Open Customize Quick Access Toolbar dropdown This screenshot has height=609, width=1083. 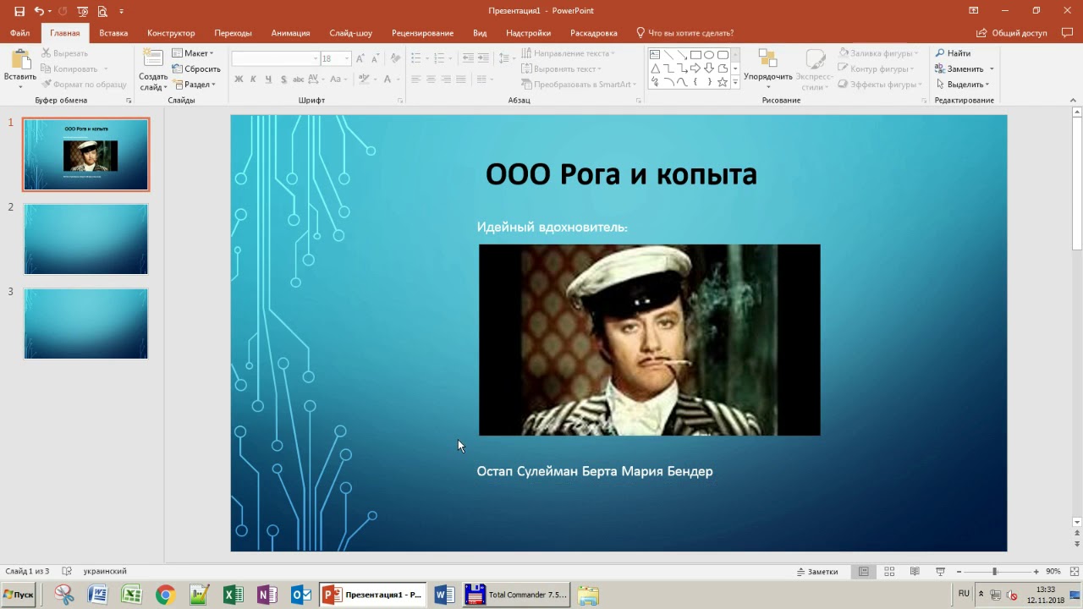(x=121, y=11)
